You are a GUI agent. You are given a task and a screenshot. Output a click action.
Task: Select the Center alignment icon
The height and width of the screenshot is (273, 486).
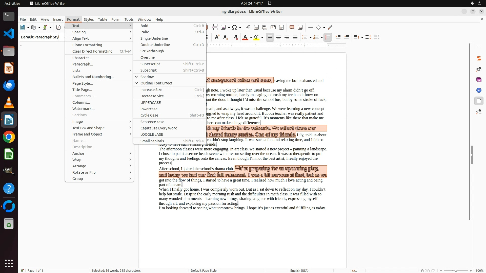278,37
